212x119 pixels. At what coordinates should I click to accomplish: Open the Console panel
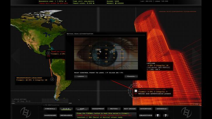161,109
